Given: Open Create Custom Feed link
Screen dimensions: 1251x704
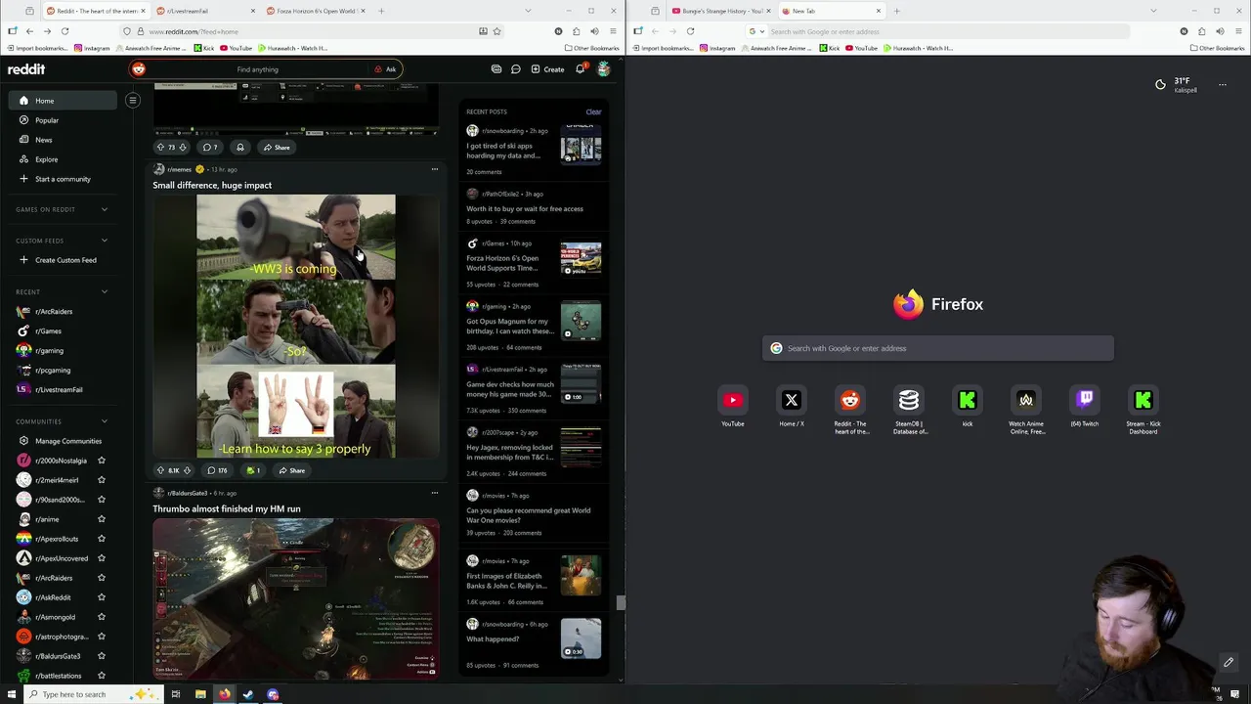Looking at the screenshot, I should point(65,260).
